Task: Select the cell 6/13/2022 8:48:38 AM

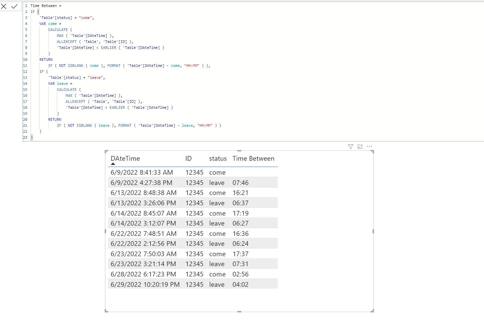Action: [x=144, y=193]
